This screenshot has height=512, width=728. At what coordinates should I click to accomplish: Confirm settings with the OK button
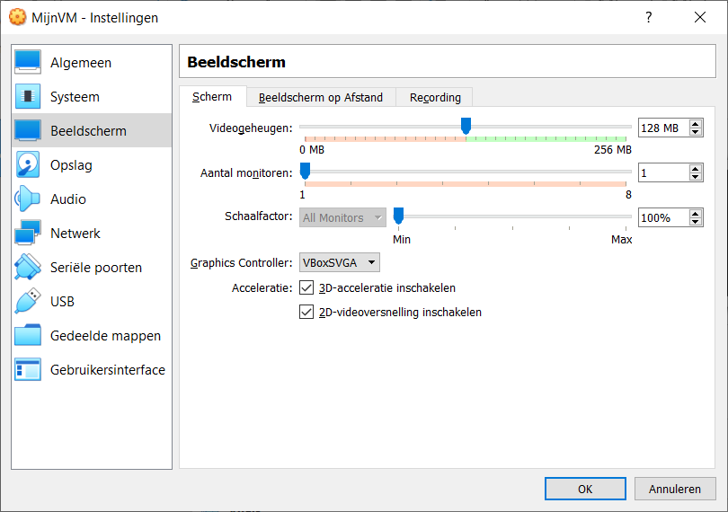(x=585, y=490)
